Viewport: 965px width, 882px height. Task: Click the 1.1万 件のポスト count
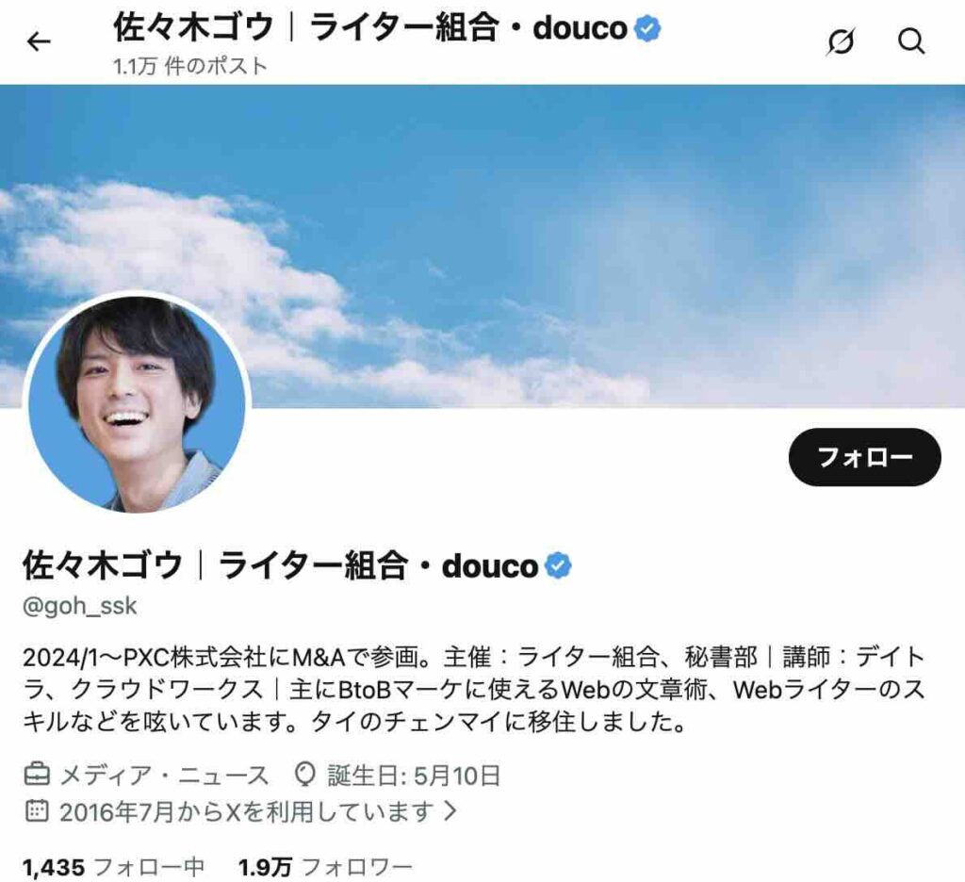tap(189, 66)
